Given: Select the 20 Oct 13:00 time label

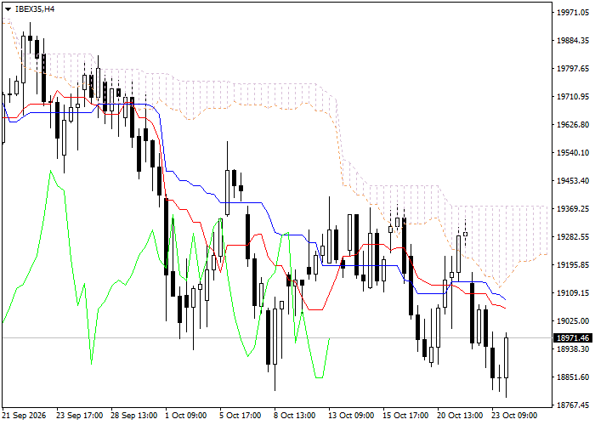Looking at the screenshot, I should (x=461, y=416).
